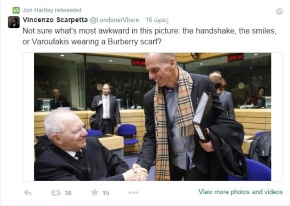Open the 16 ώρες timestamp link
Viewport: 290px width, 206px height.
click(157, 20)
